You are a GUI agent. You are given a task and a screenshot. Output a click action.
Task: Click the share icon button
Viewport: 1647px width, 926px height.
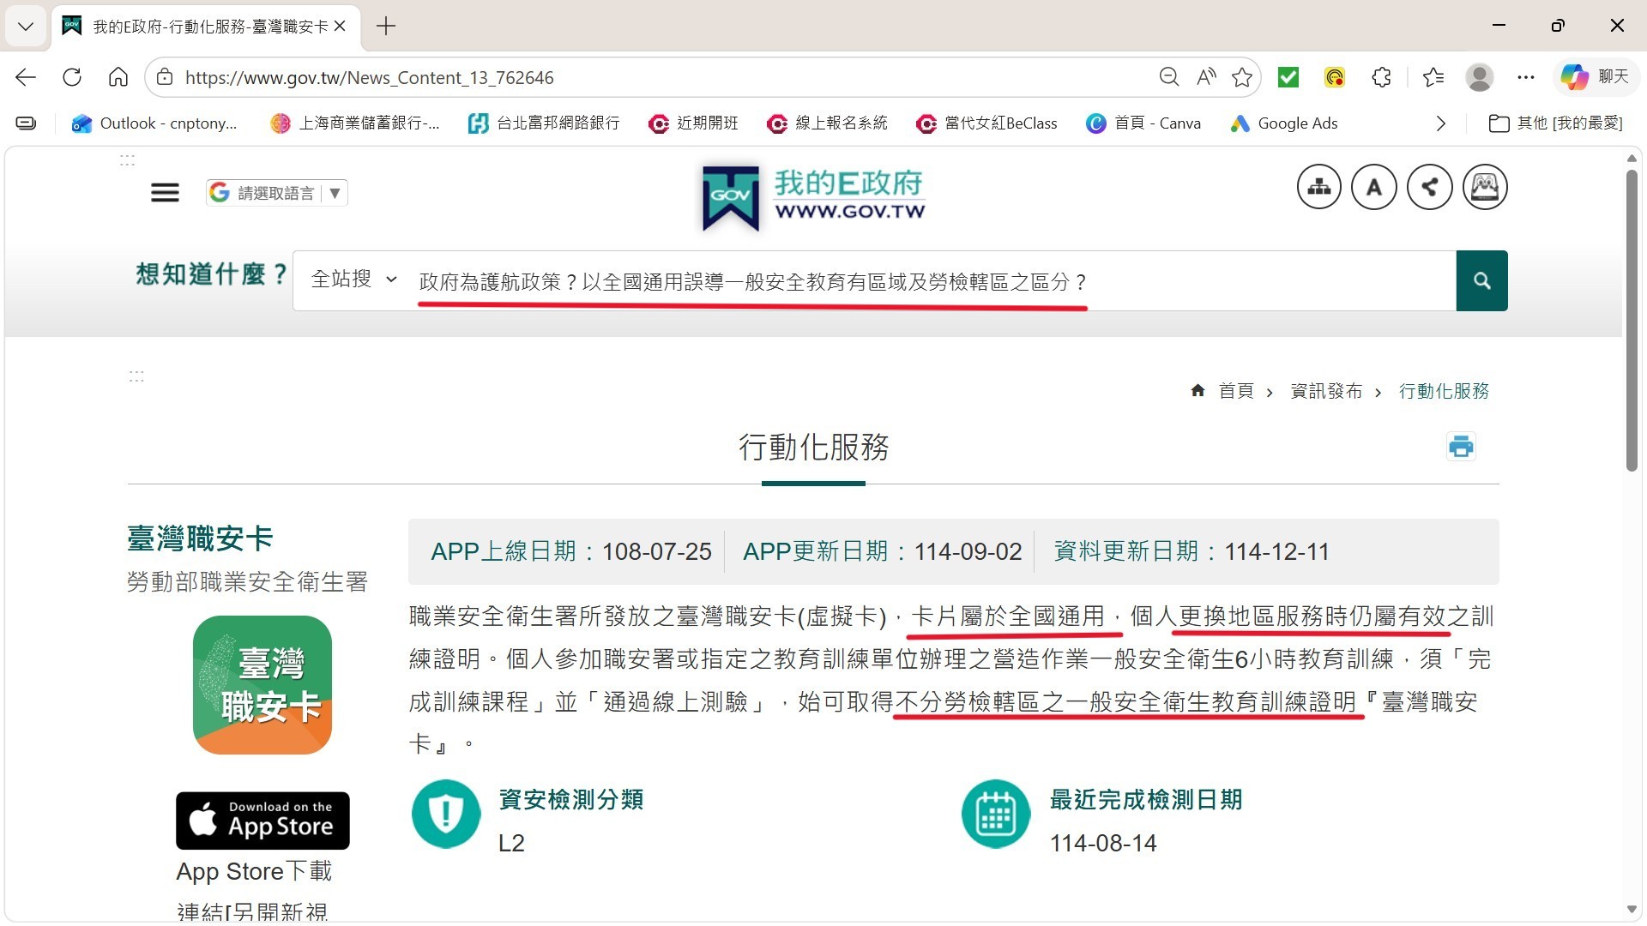click(x=1429, y=187)
